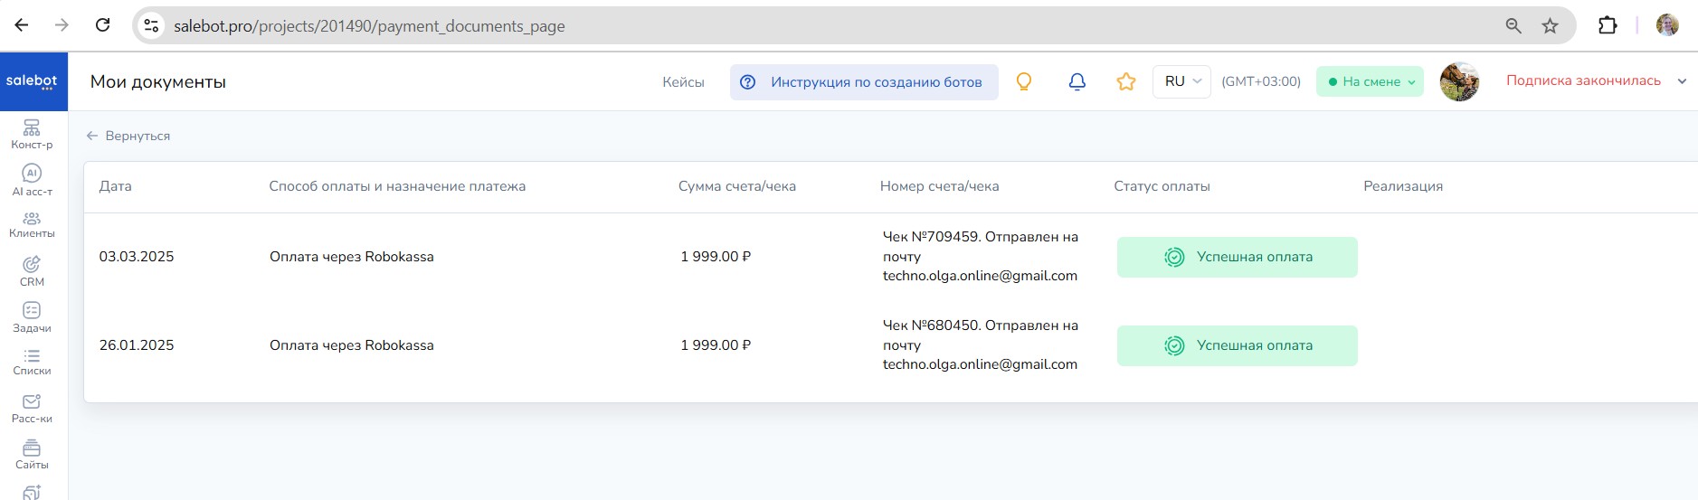Click Успешная оплата status for 03.03.2025
1698x500 pixels.
coord(1238,257)
